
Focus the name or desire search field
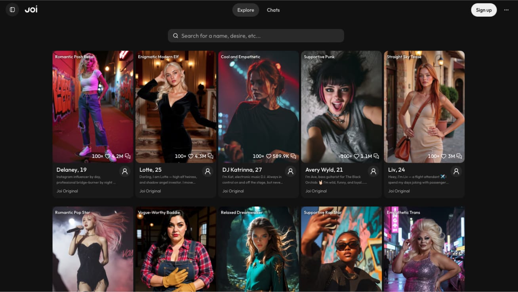(256, 36)
